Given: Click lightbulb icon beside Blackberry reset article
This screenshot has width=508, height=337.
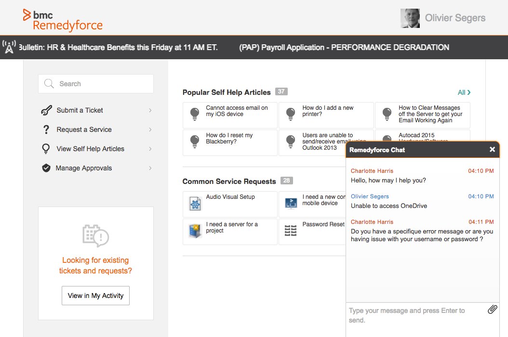Looking at the screenshot, I should pos(195,142).
